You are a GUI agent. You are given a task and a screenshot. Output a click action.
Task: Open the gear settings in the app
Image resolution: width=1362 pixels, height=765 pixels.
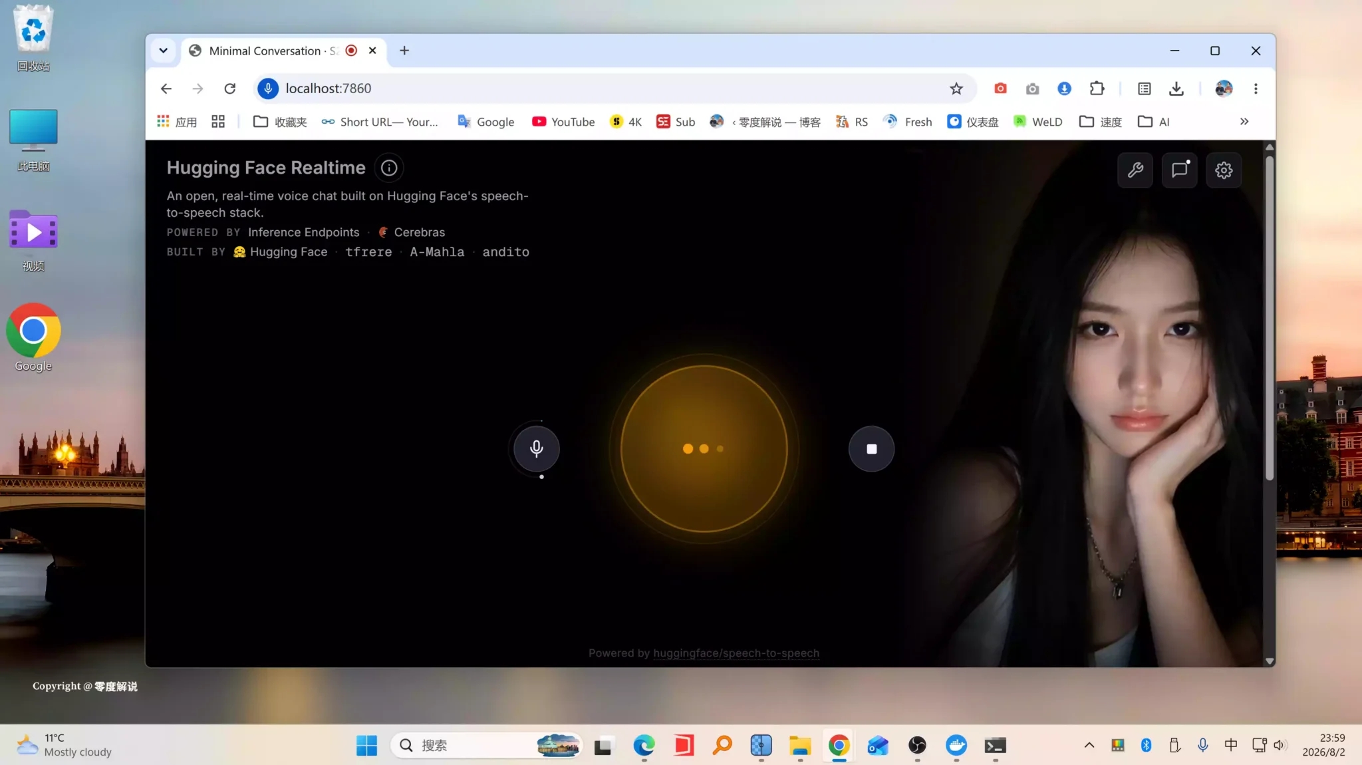point(1224,170)
